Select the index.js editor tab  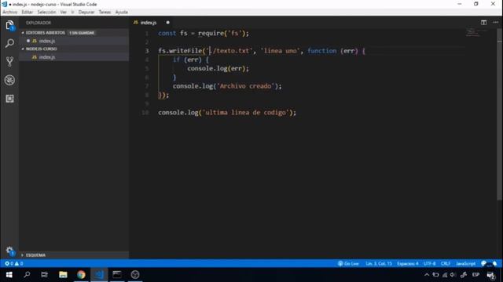[x=152, y=23]
